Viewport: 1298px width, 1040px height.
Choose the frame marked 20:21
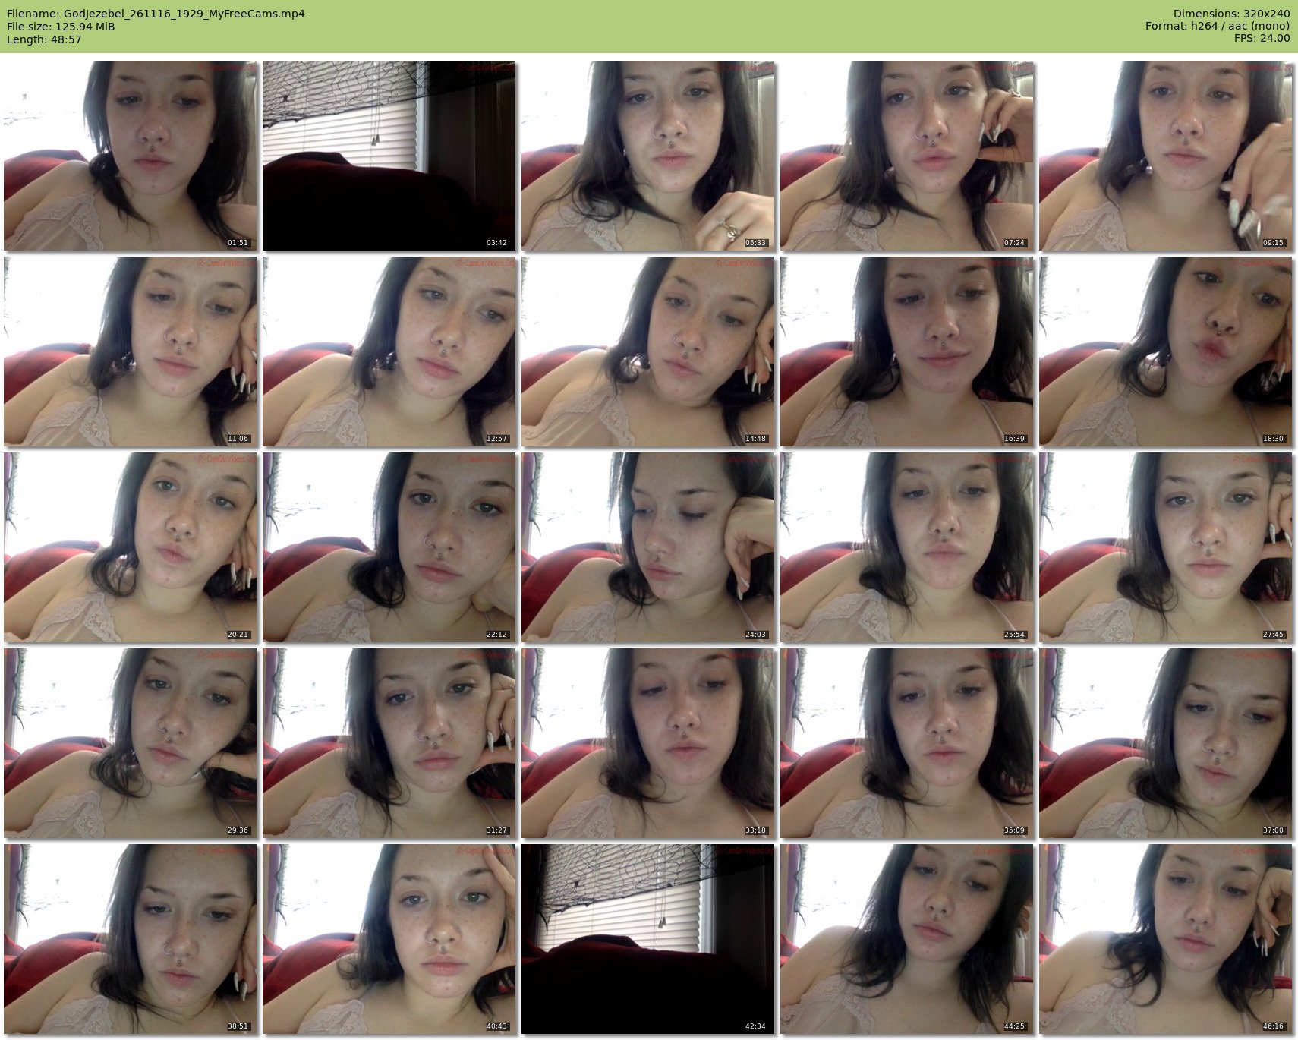coord(130,547)
